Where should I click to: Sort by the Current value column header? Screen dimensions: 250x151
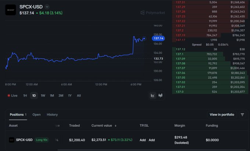tap(102, 126)
